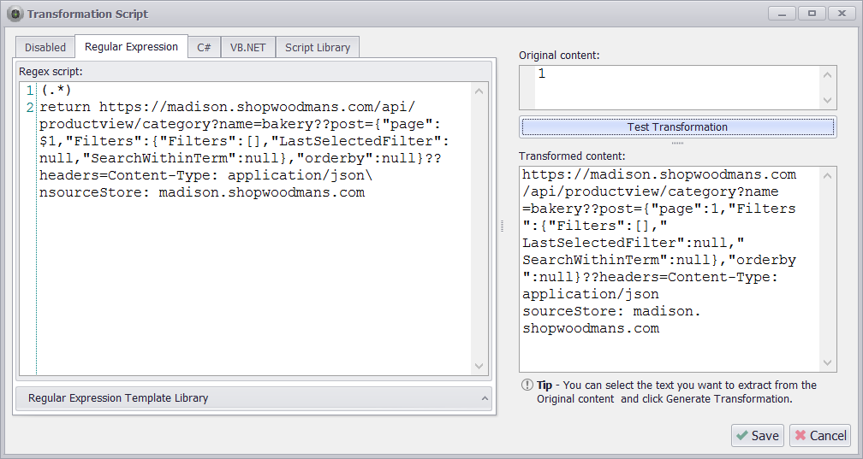
Task: Maximize the Transformation Script window
Action: point(811,13)
